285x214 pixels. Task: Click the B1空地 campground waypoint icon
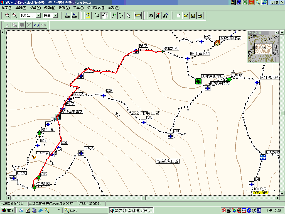point(229,79)
